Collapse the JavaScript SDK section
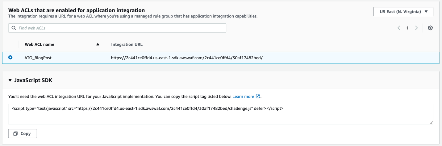The width and height of the screenshot is (442, 146). [x=10, y=80]
